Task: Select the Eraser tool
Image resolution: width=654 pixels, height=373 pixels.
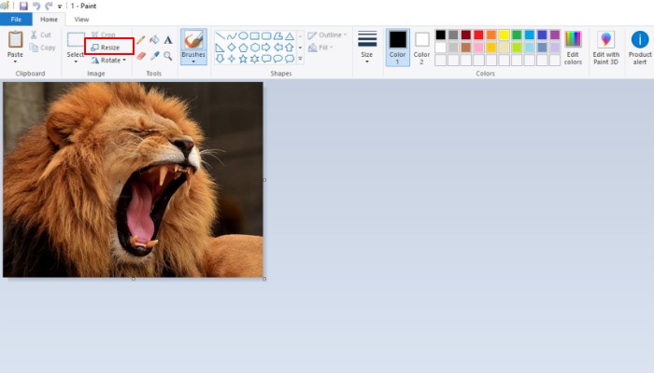Action: 141,55
